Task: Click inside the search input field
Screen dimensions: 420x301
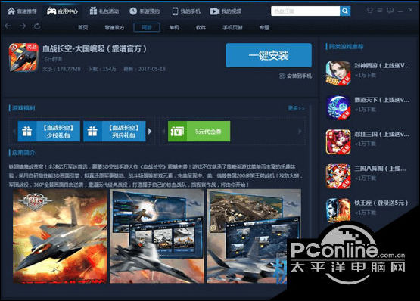Action: pos(306,11)
